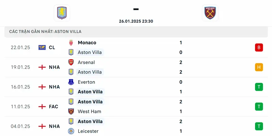This screenshot has width=272, height=136.
Task: Click the West Ham crest in header
Action: 210,13
